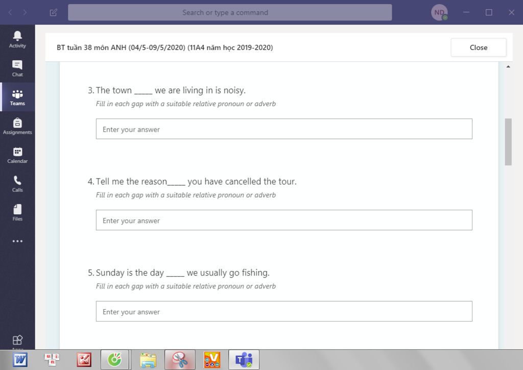Open Microsoft Teams from the taskbar

click(244, 360)
